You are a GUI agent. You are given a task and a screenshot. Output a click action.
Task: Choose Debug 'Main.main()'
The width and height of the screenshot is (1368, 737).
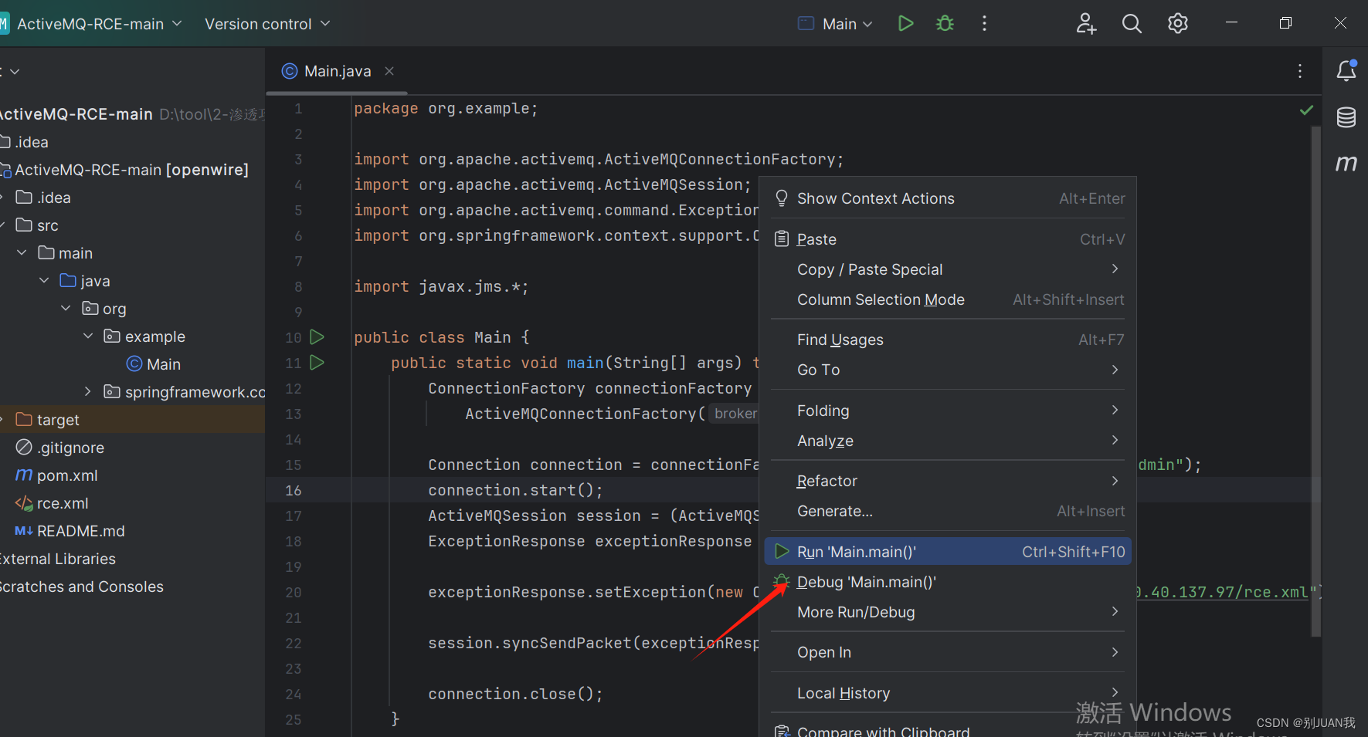[948, 582]
